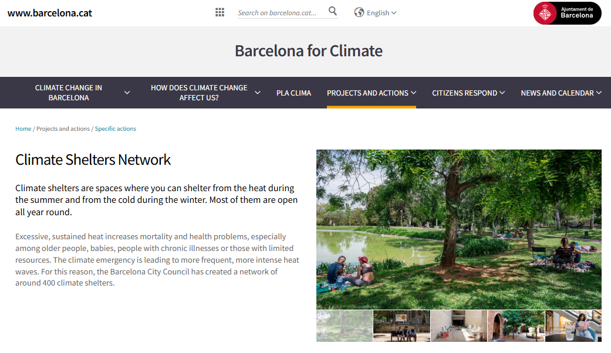Click the search magnifier icon
Screen dimensions: 611x353
(x=333, y=12)
